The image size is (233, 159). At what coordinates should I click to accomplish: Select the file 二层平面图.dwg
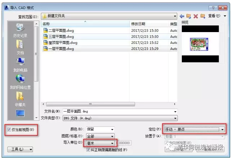click(x=61, y=30)
